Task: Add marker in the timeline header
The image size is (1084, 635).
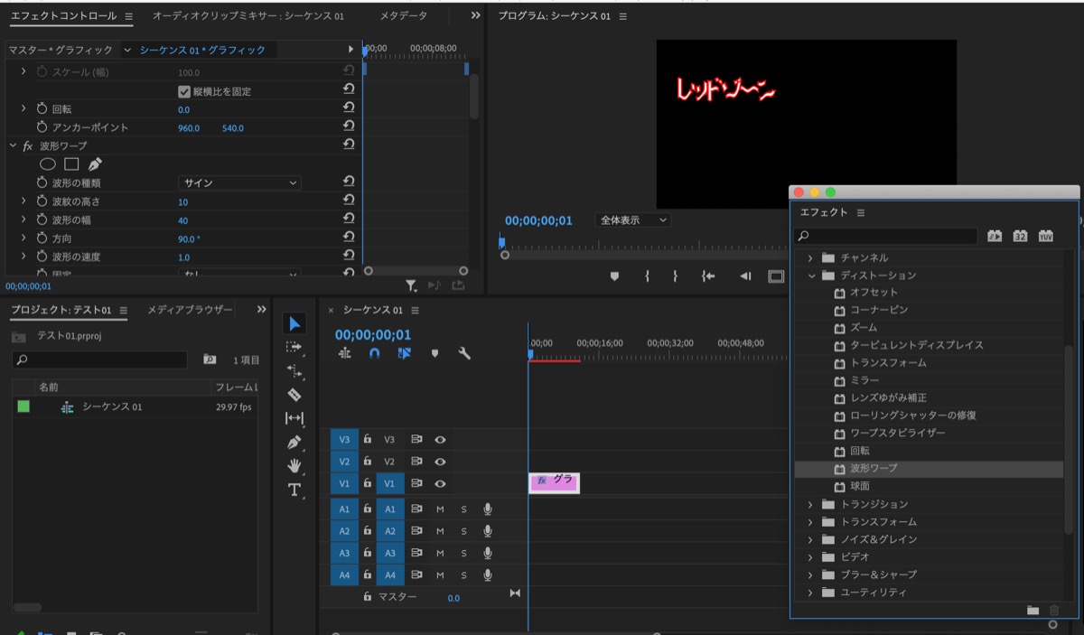Action: click(435, 354)
